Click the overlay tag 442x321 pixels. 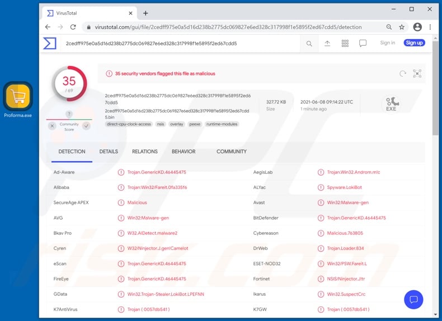tap(177, 124)
